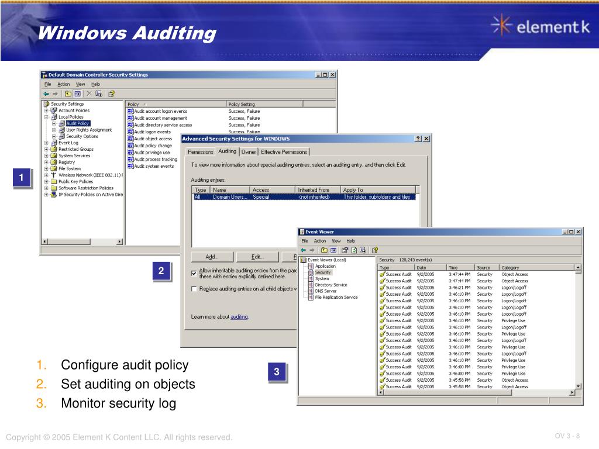Viewport: 599px width, 449px height.
Task: Switch to Permissions tab
Action: [201, 152]
